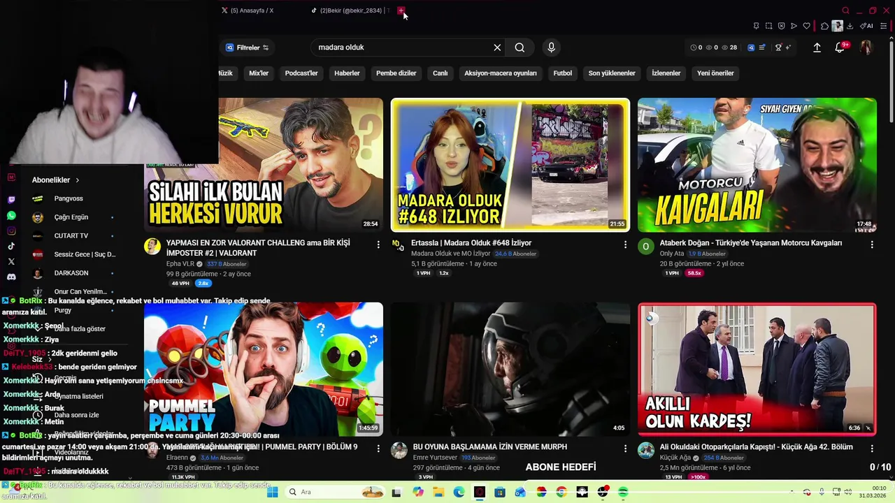Viewport: 895px width, 503px height.
Task: Clear the search box with X icon
Action: point(497,48)
